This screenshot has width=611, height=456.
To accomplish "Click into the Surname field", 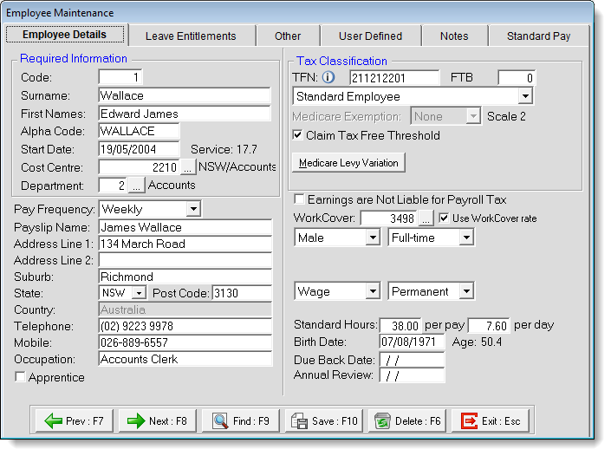I will point(184,95).
